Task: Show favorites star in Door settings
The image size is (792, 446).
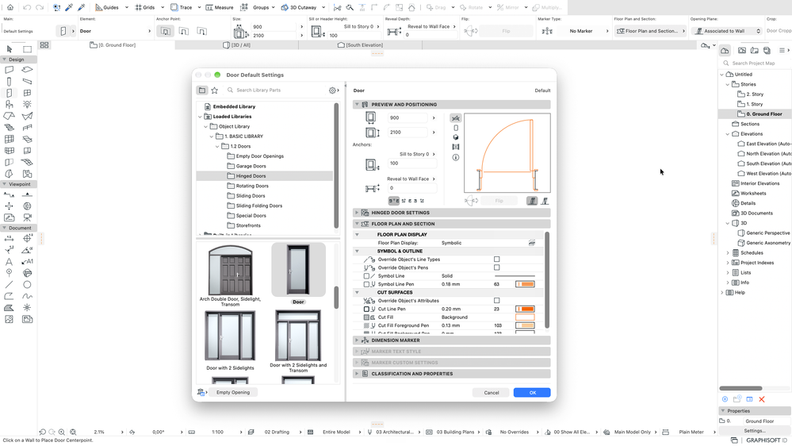Action: tap(215, 90)
